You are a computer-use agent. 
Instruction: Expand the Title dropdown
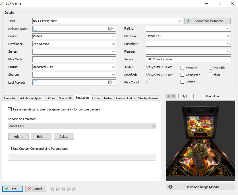[180, 21]
